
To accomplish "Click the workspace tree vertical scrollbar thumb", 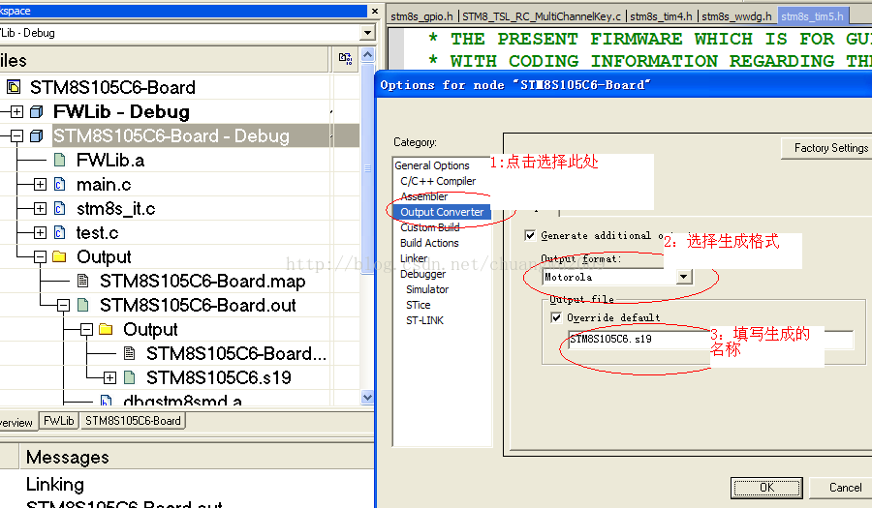I will (x=367, y=167).
